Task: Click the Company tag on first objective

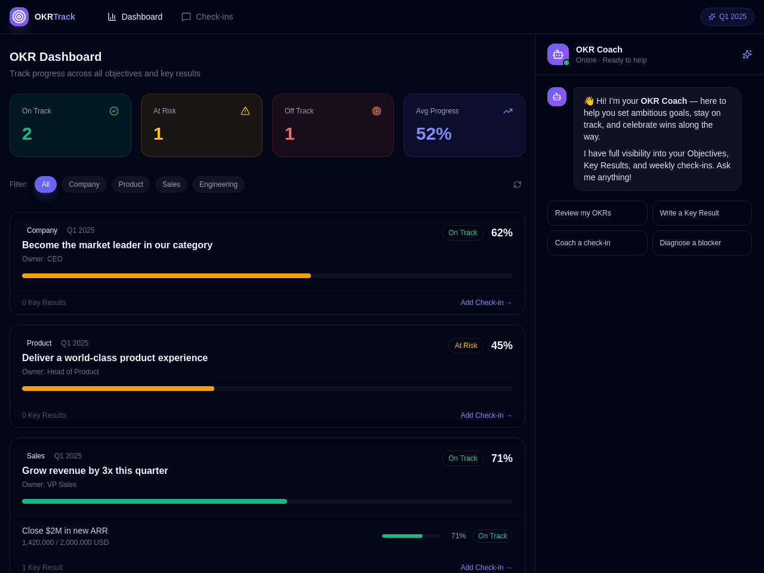Action: 42,230
